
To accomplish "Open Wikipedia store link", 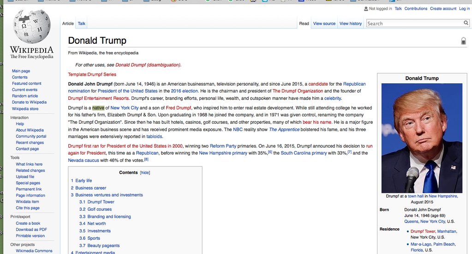I will pyautogui.click(x=25, y=109).
